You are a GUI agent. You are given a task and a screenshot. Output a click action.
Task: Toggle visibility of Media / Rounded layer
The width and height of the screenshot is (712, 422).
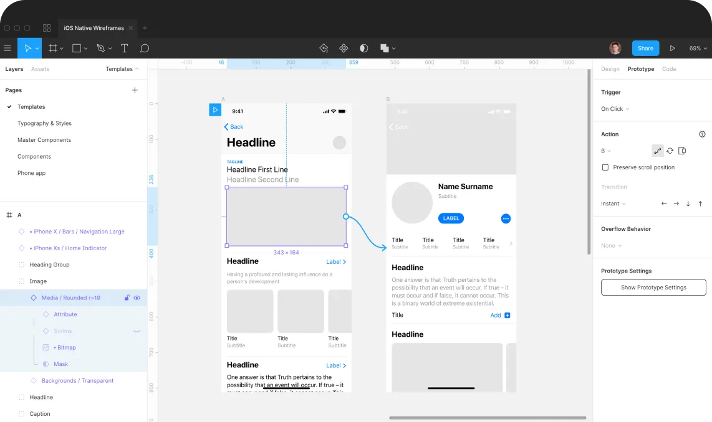coord(137,298)
